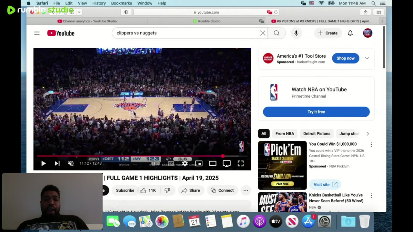Reload the page in Safari
This screenshot has width=413, height=232.
[x=276, y=12]
